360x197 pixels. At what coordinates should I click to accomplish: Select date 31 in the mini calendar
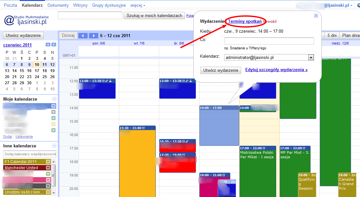pyautogui.click(x=14, y=58)
